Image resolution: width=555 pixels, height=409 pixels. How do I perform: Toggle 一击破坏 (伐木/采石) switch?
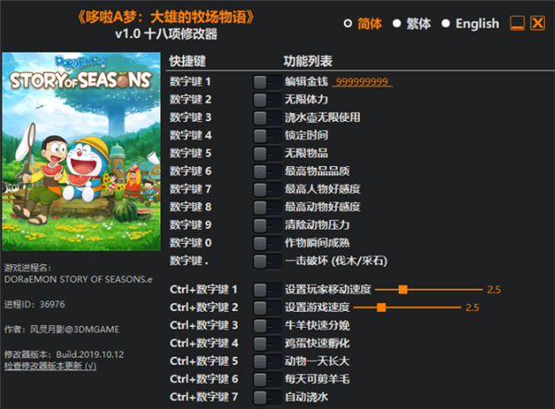[x=267, y=261]
